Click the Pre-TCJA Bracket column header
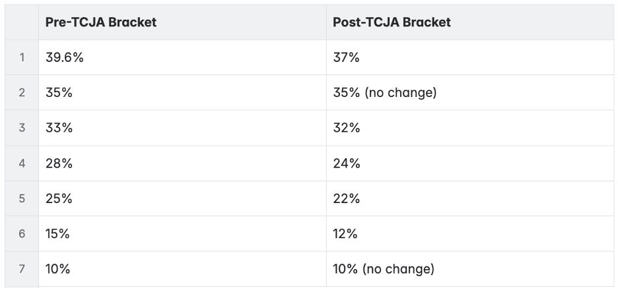618x298 pixels. click(101, 22)
